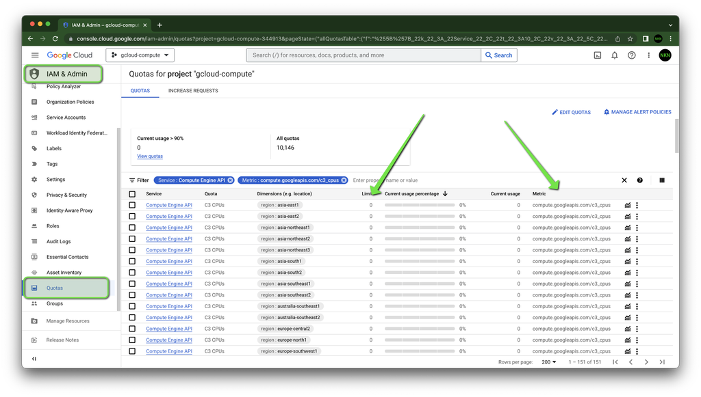Click usage progress bar for europe-central2

point(420,329)
